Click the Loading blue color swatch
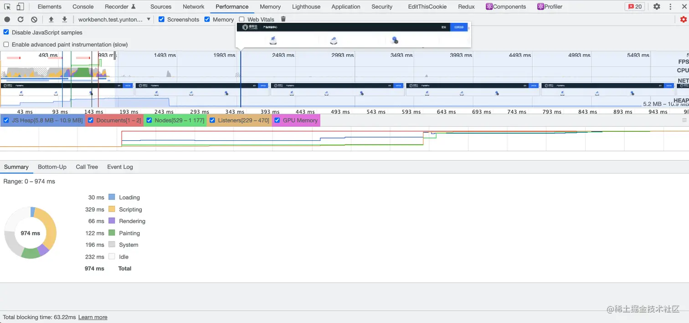The width and height of the screenshot is (689, 323). (x=112, y=197)
